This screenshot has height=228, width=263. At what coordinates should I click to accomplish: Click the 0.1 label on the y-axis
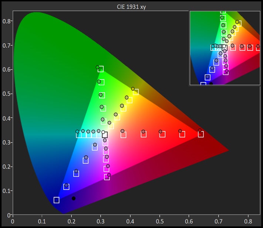(x=6, y=191)
